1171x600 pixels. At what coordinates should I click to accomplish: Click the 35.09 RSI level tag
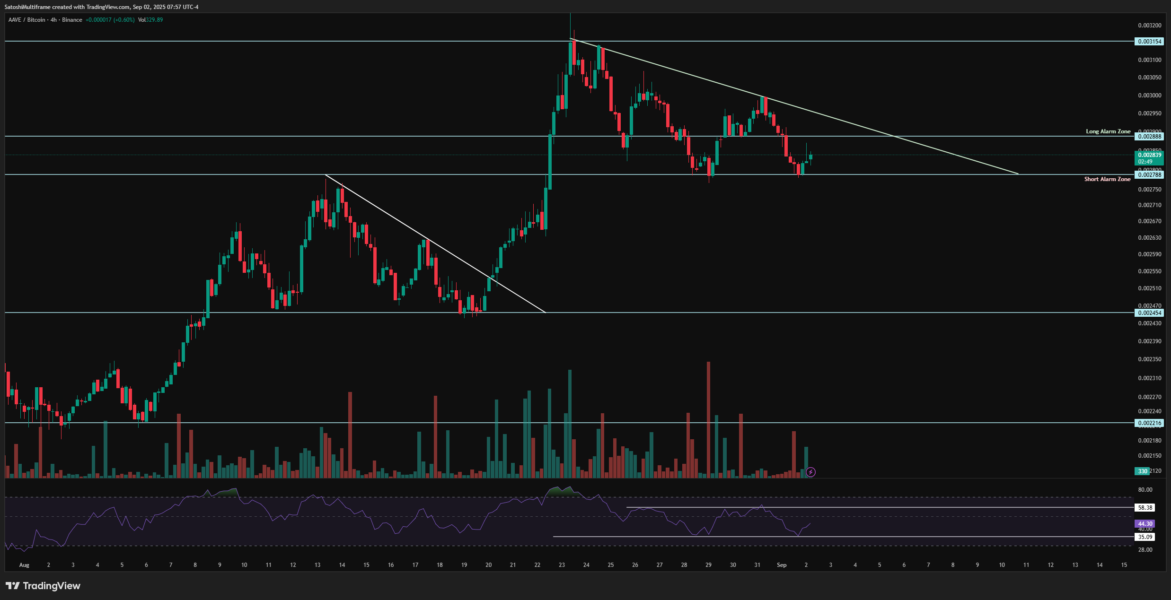(1145, 537)
